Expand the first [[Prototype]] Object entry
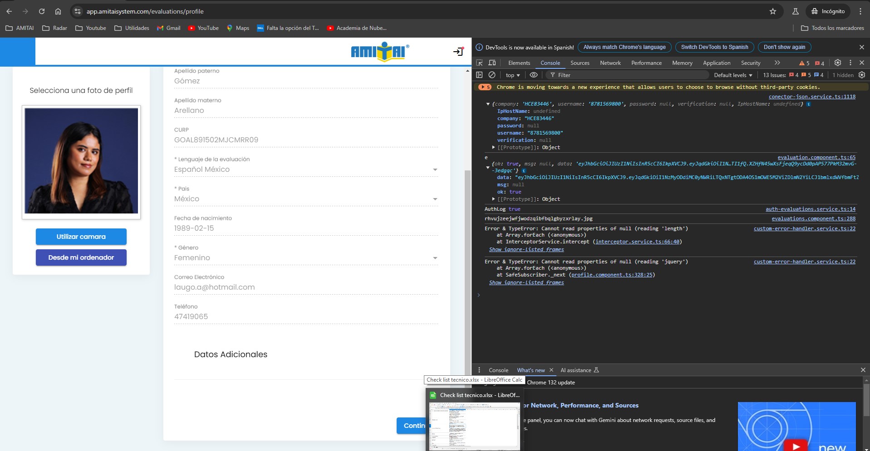870x451 pixels. [494, 147]
